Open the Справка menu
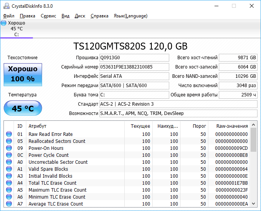The height and width of the screenshot is (211, 261). pyautogui.click(x=100, y=16)
